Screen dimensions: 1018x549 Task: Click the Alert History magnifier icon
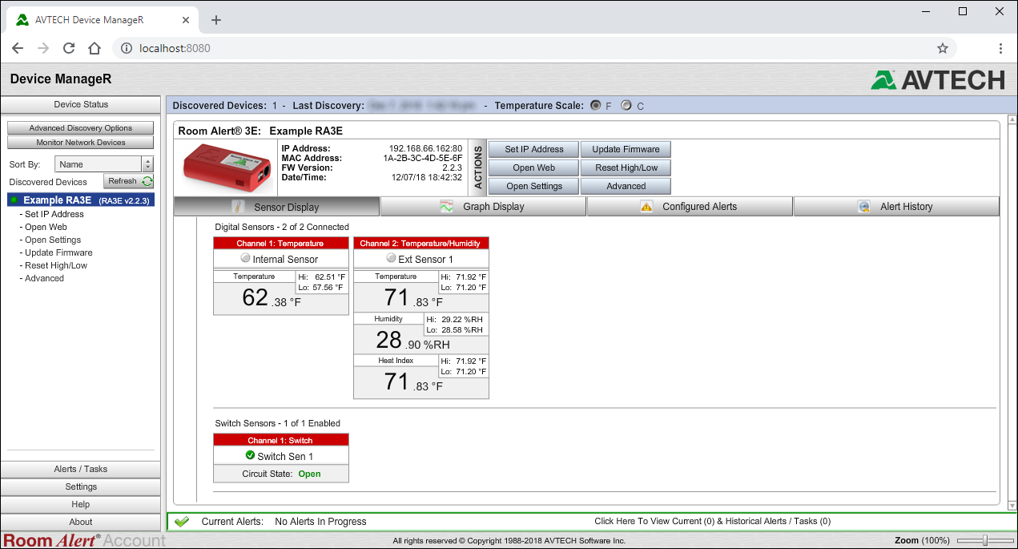point(863,207)
